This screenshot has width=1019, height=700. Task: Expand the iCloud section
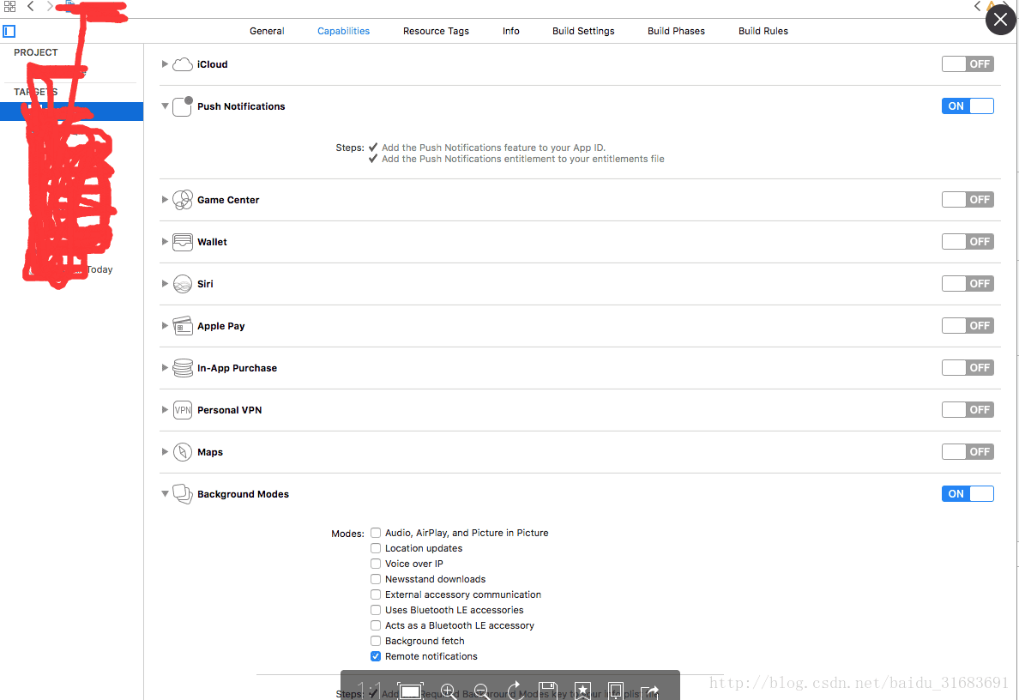tap(165, 63)
